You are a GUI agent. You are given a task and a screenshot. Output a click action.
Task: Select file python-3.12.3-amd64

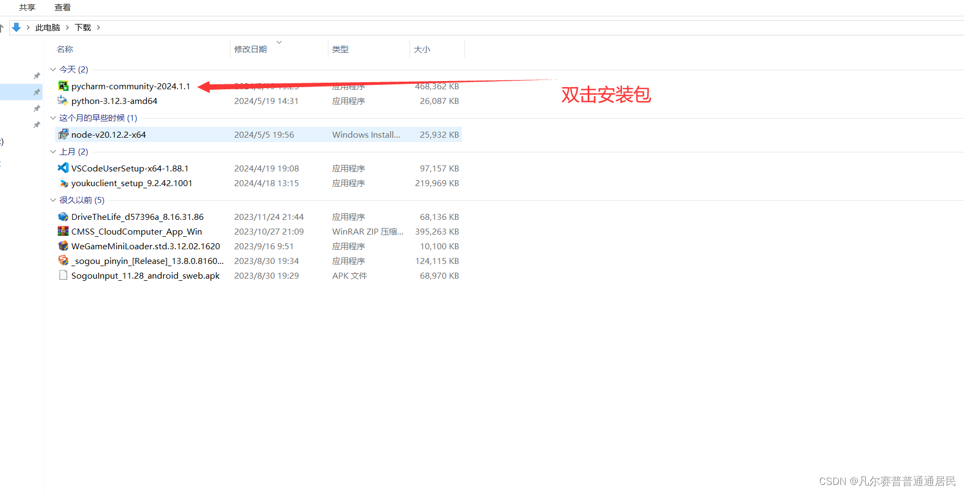coord(114,101)
